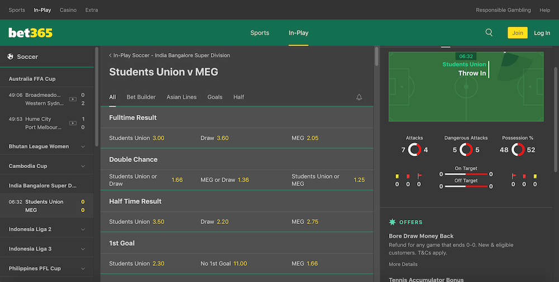
Task: Open live stream icon for Broadmeadow match
Action: pyautogui.click(x=73, y=99)
